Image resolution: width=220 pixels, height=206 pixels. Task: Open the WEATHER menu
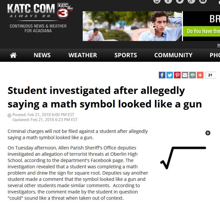pos(83,55)
